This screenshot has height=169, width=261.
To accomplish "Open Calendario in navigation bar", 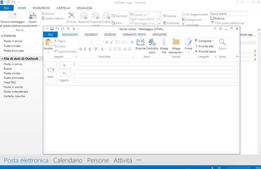I will 68,160.
